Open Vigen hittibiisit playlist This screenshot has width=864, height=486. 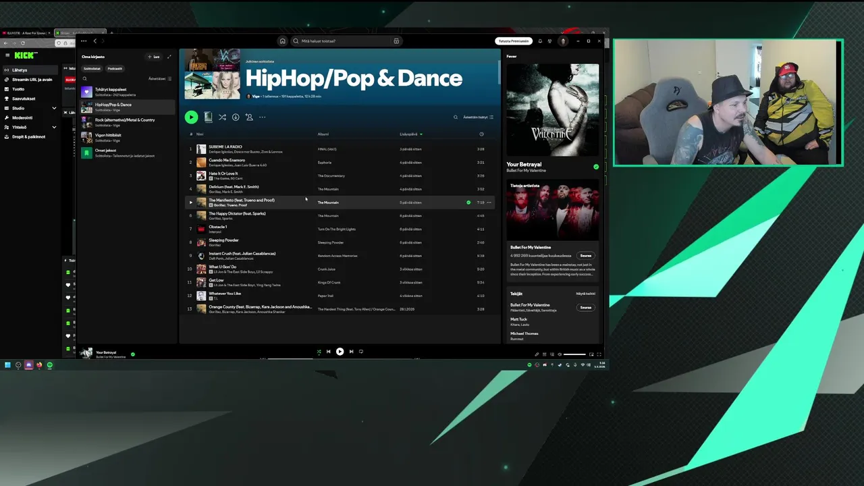pyautogui.click(x=127, y=138)
